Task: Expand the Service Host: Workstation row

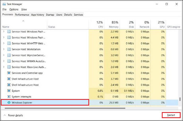Action: 4,49
